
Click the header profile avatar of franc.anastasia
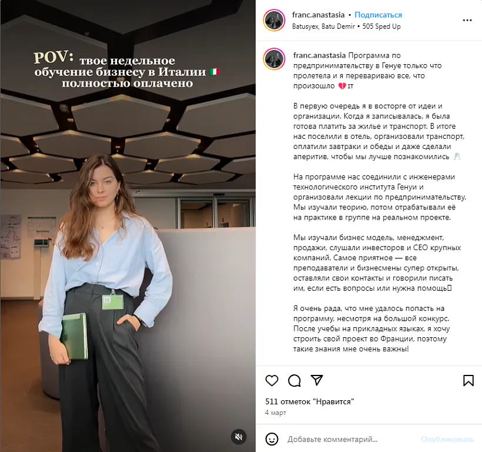coord(274,21)
